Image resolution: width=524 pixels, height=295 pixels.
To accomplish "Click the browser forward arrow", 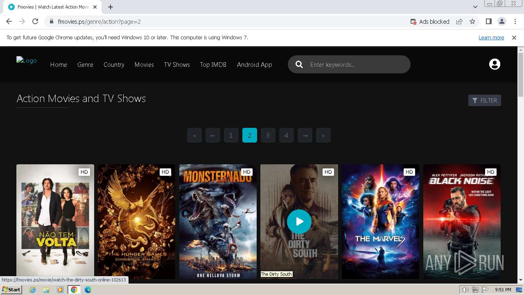I will point(22,21).
